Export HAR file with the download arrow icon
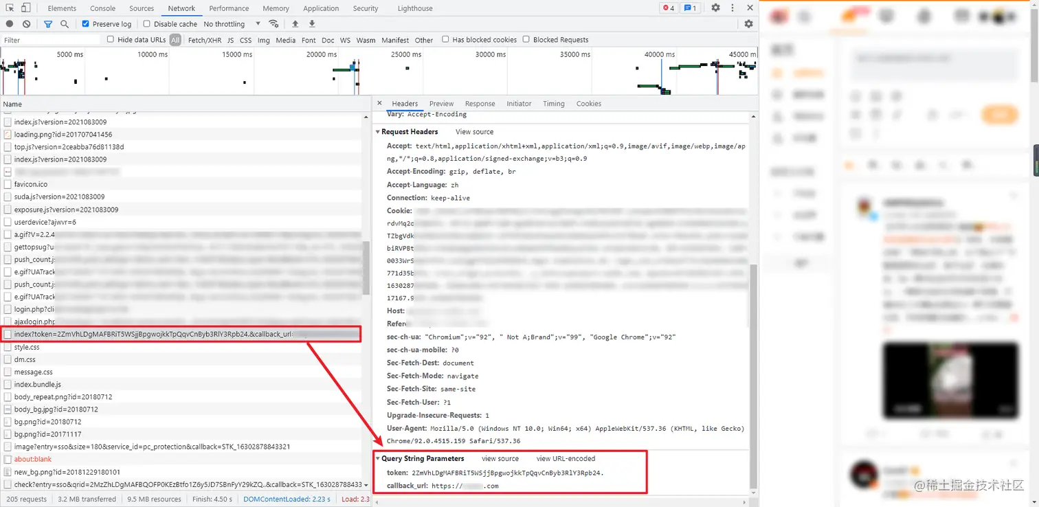This screenshot has height=507, width=1039. coord(312,24)
